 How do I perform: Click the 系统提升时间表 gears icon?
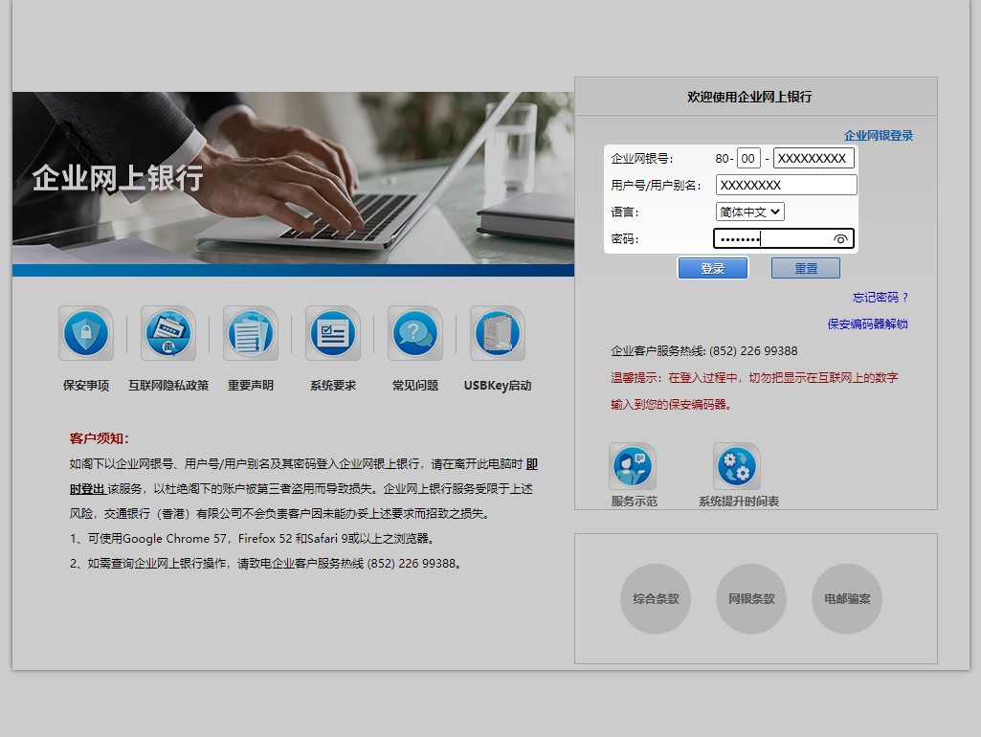737,467
